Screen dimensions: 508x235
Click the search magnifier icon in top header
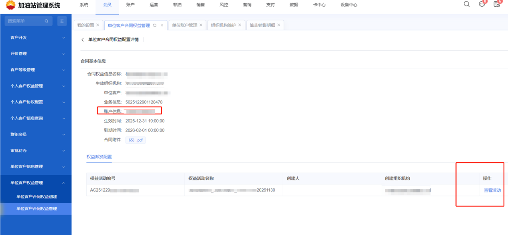(466, 4)
